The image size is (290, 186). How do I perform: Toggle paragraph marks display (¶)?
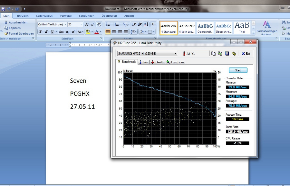pyautogui.click(x=153, y=24)
